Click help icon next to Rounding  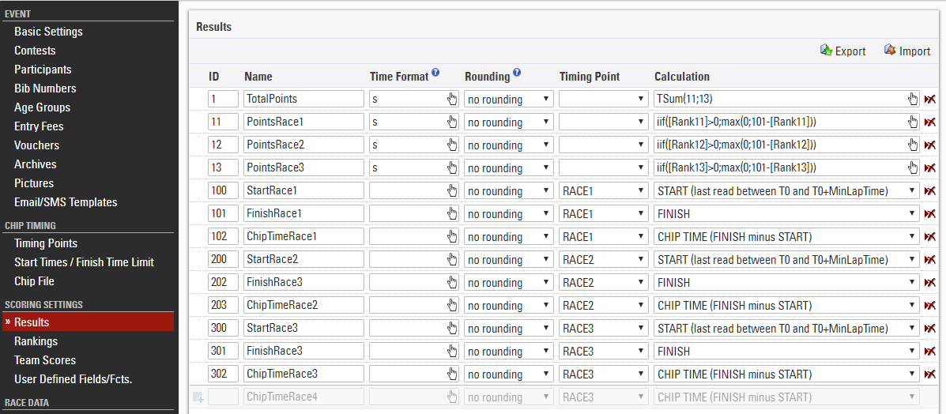click(x=517, y=73)
